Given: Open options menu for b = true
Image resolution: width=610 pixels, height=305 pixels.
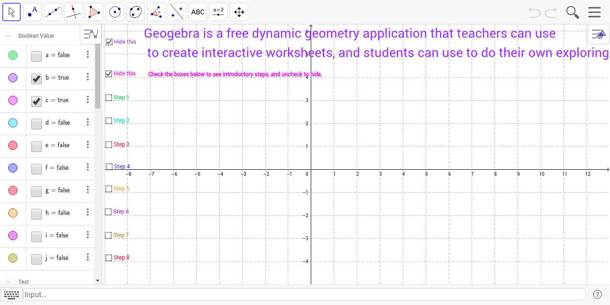Looking at the screenshot, I should click(x=88, y=77).
